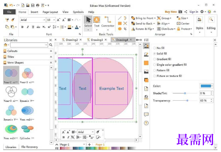Open the library search box dropdown arrow
The image size is (221, 152).
pos(46,45)
